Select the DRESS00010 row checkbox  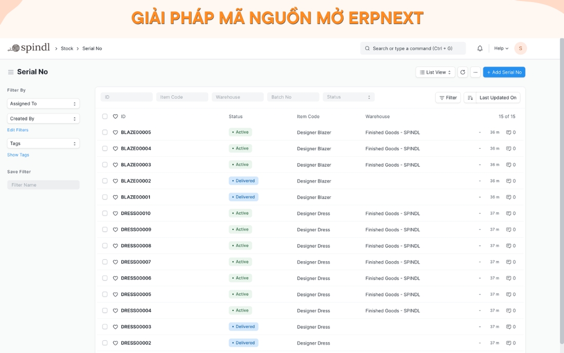tap(105, 213)
